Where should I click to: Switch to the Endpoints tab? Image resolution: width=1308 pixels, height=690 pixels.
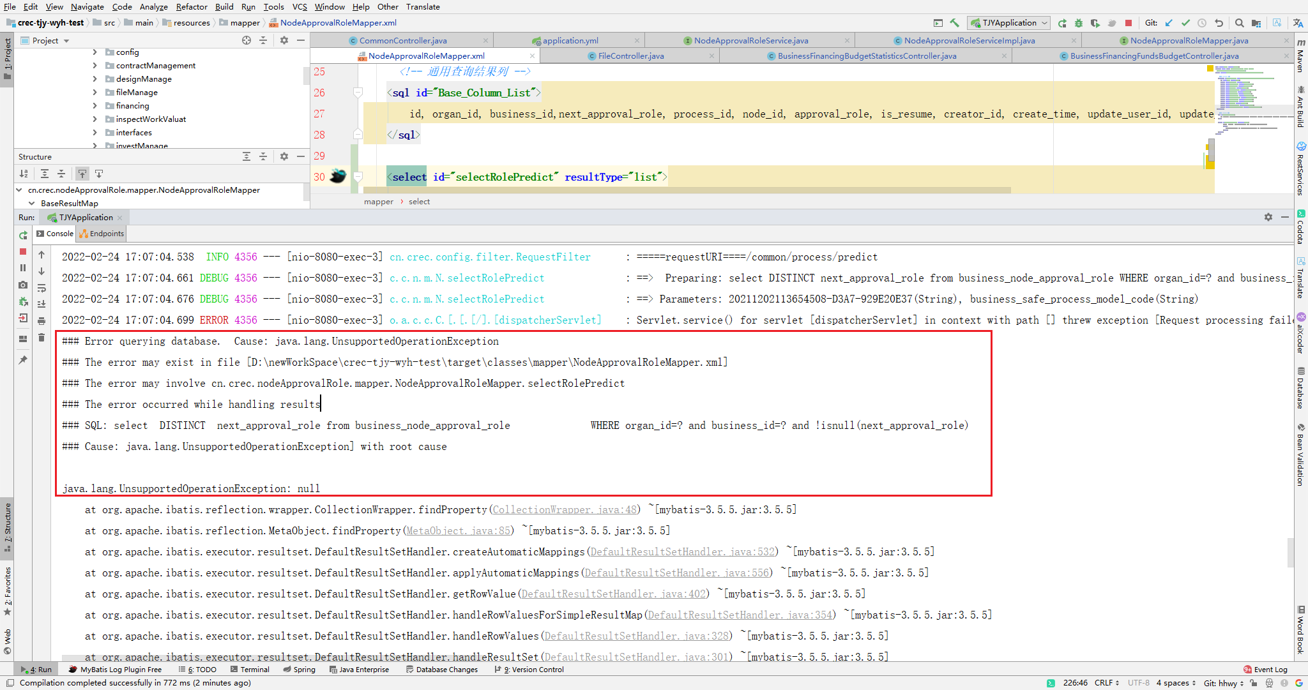pyautogui.click(x=102, y=234)
